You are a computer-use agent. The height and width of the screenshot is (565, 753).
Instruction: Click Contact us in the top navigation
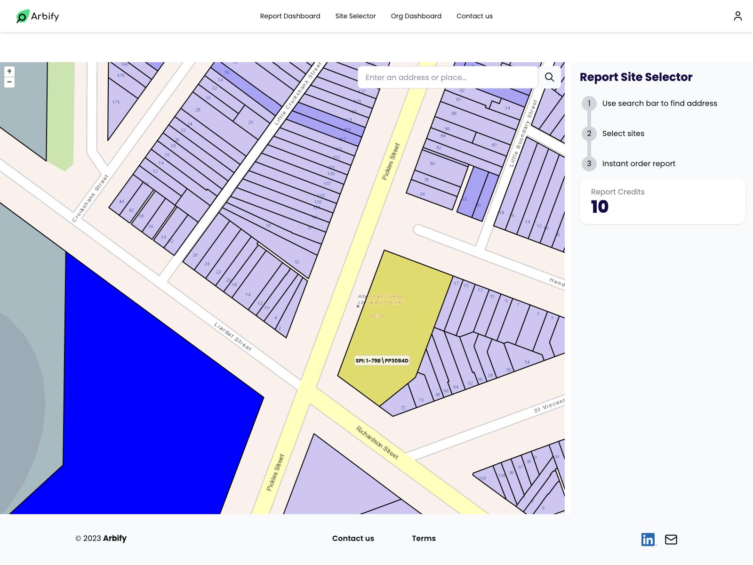point(474,16)
